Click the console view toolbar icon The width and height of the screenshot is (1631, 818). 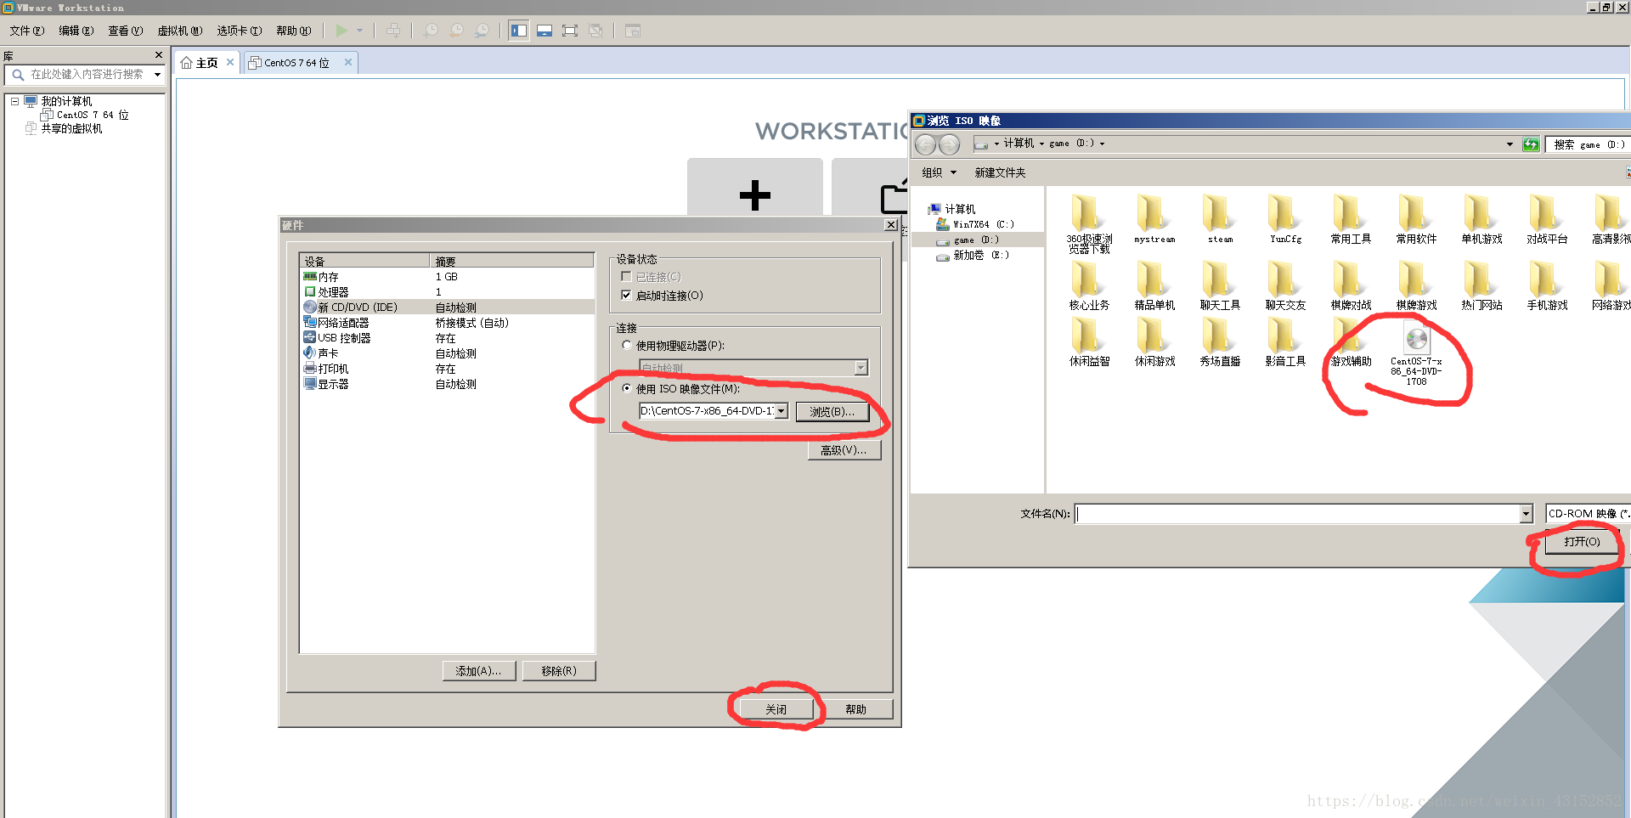[x=633, y=31]
